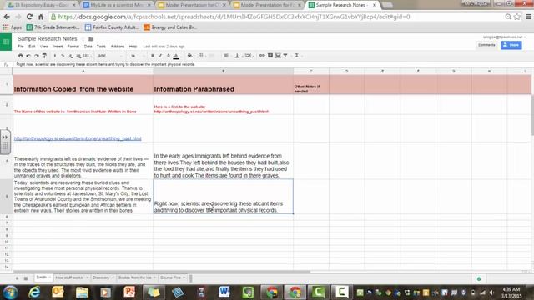This screenshot has height=300, width=534.
Task: Switch to the My Life as a scientist browser tab
Action: [117, 5]
